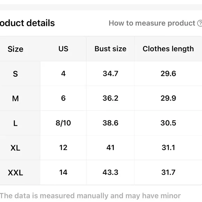Click the Bust size column header
The height and width of the screenshot is (202, 202).
110,49
